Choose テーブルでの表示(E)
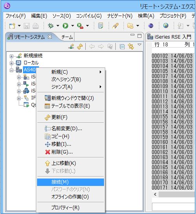The width and height of the screenshot is (196, 214). click(71, 106)
